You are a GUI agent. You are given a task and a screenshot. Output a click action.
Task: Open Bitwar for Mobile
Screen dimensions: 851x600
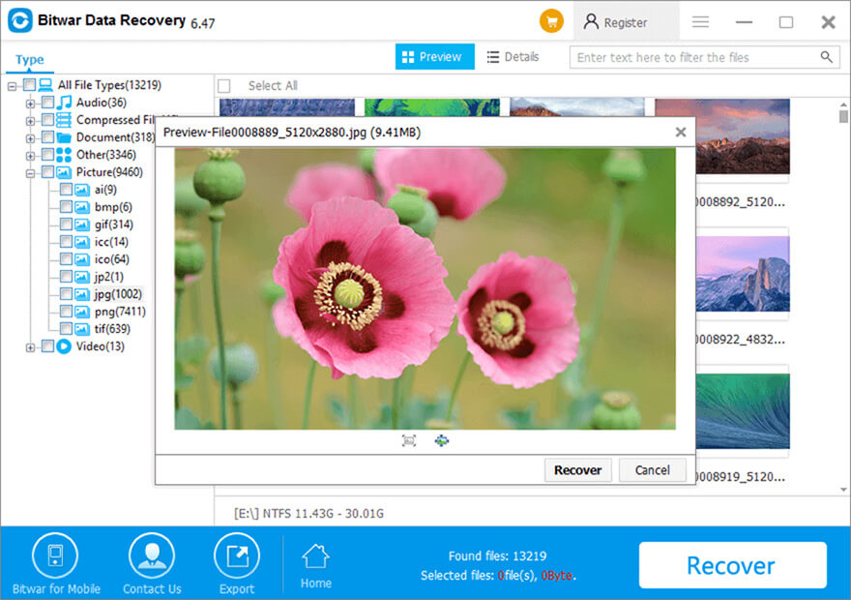coord(55,564)
